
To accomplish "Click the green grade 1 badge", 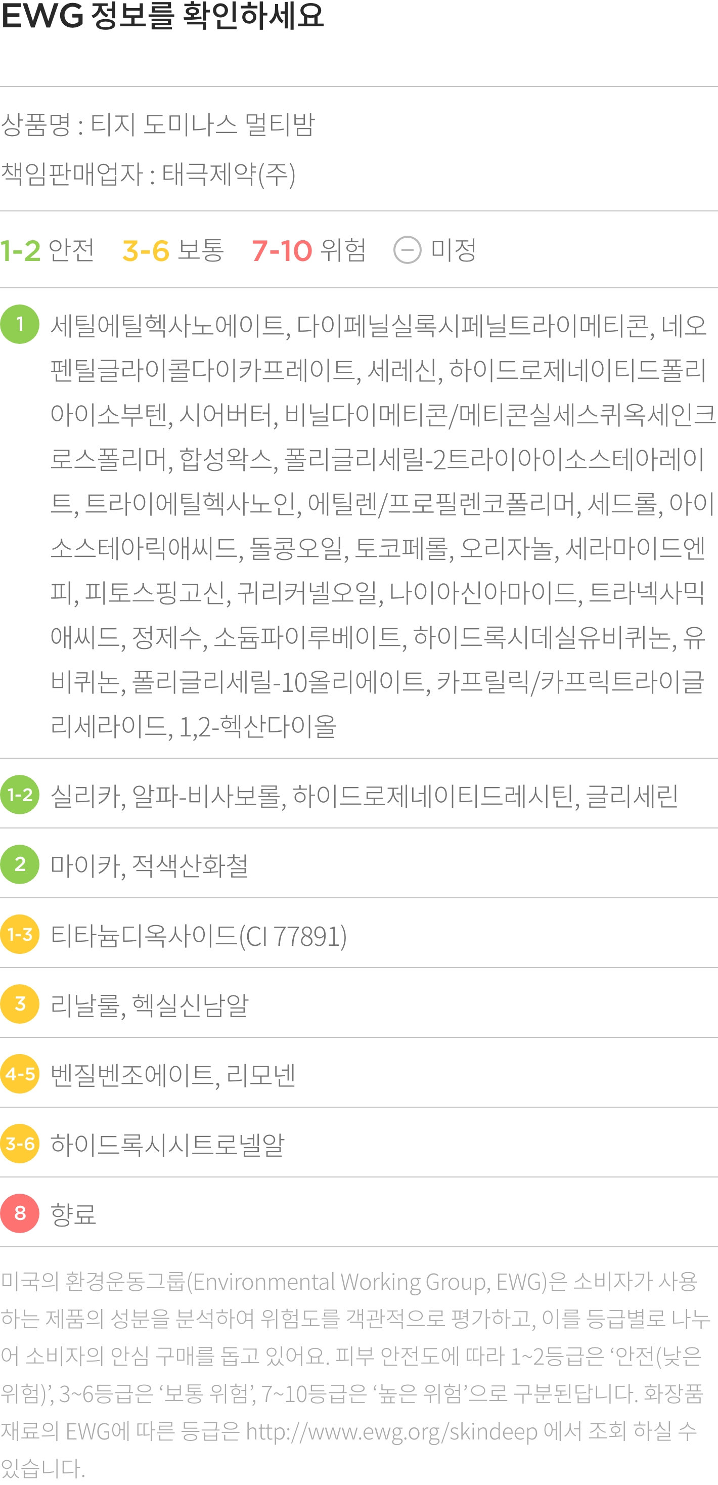I will tap(20, 325).
